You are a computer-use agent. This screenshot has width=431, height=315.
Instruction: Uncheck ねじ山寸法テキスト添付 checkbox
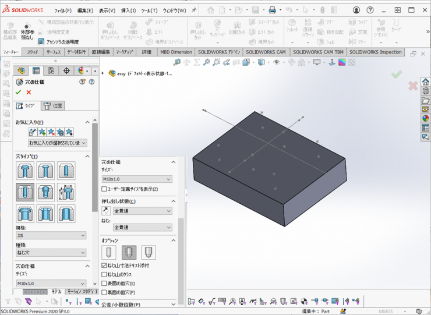[104, 266]
